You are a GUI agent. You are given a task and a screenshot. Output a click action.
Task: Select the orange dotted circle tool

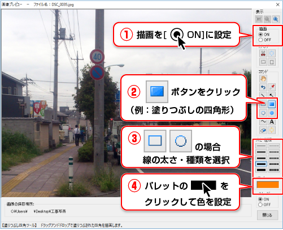click(272, 130)
